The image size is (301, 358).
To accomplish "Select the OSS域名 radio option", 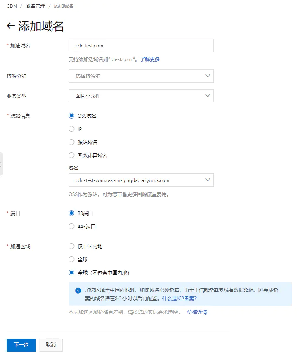I will coord(71,116).
